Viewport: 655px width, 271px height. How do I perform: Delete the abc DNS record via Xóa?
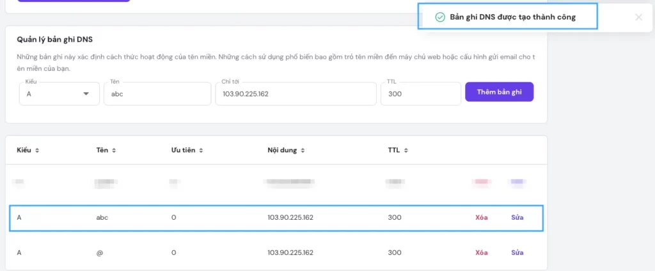pos(482,217)
